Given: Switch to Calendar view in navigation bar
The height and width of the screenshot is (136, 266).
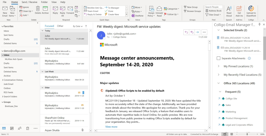Looking at the screenshot, I should 12,128.
